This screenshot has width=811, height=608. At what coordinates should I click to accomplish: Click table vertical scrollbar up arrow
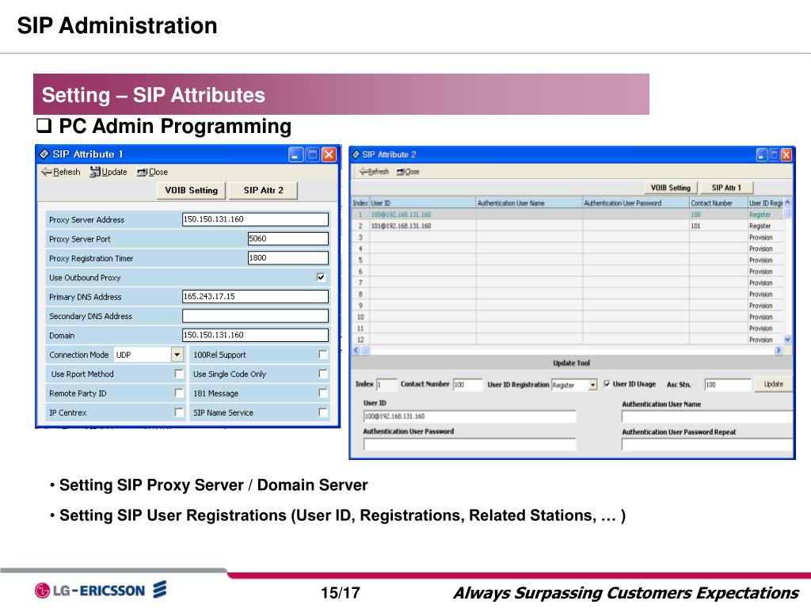click(788, 203)
